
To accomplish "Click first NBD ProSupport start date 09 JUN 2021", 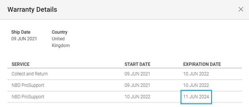I will pyautogui.click(x=137, y=85).
